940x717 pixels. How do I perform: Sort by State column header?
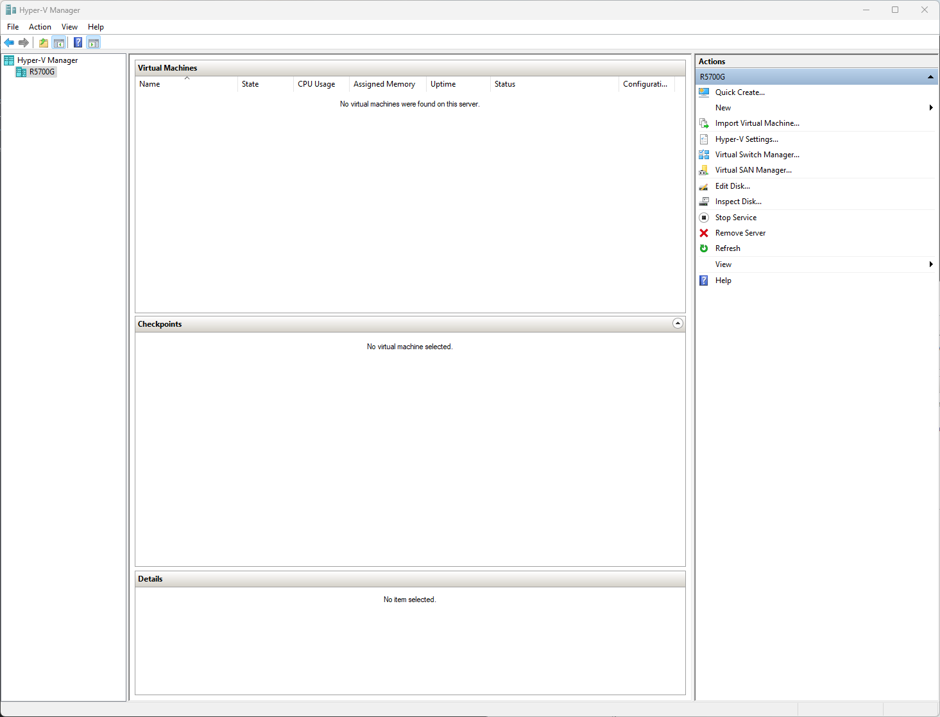coord(265,84)
